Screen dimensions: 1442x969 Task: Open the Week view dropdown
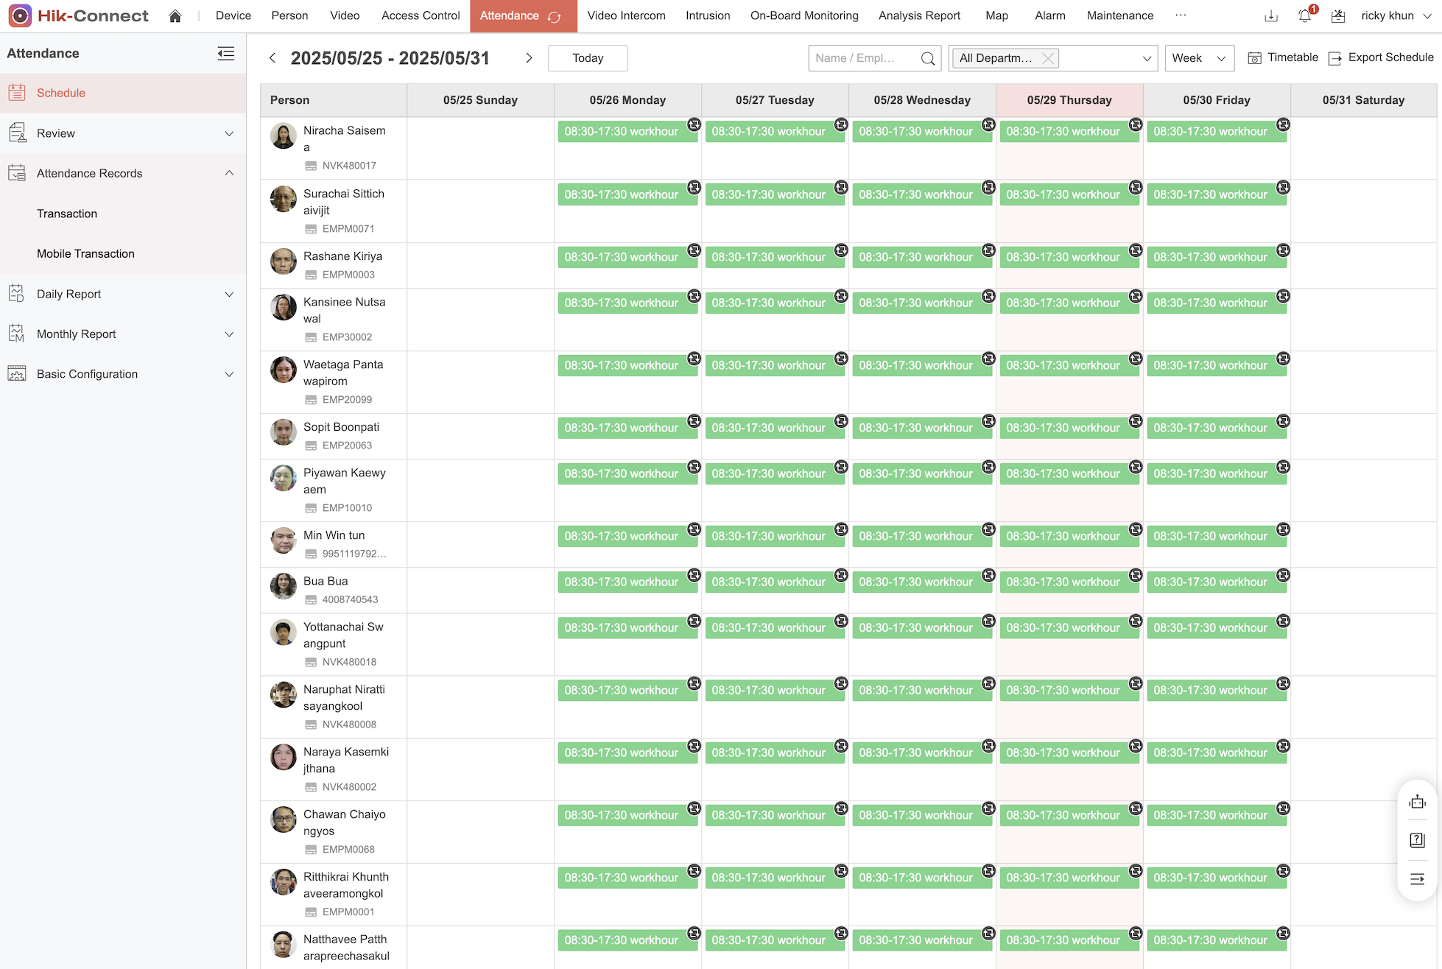[1199, 58]
